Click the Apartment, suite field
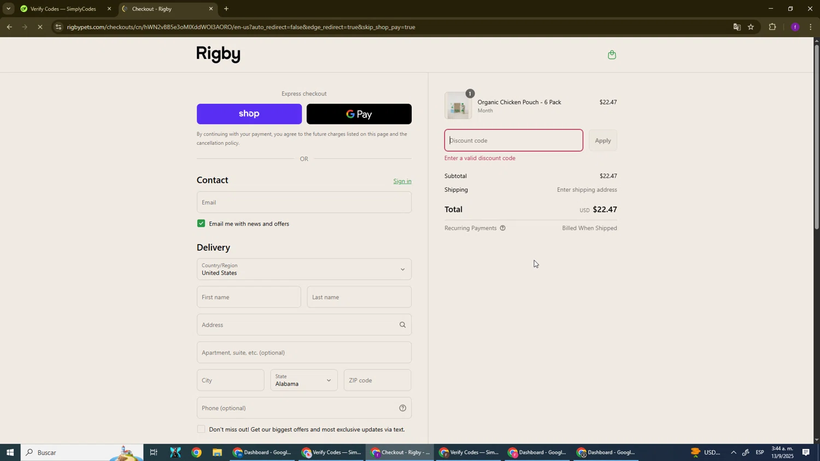820x461 pixels. coord(304,353)
